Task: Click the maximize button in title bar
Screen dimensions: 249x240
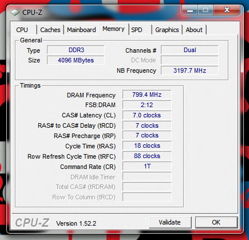Action: coord(205,10)
